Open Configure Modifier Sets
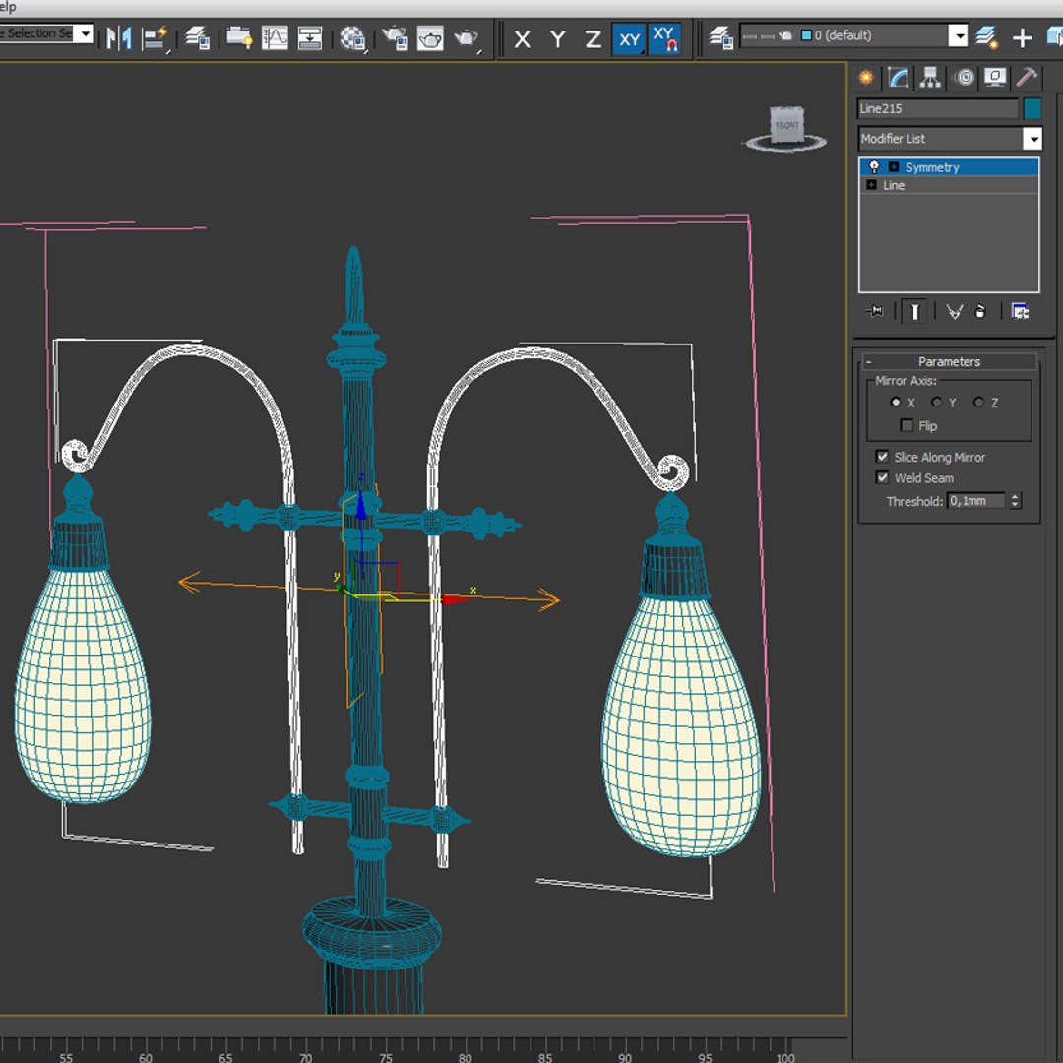Viewport: 1063px width, 1063px height. (x=1020, y=311)
